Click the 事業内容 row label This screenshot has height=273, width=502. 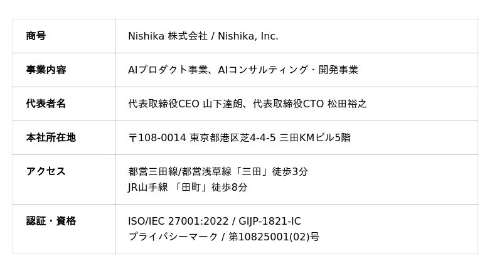click(x=46, y=70)
